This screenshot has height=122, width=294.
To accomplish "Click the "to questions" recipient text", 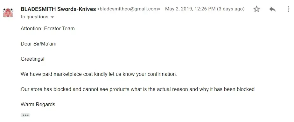I will pyautogui.click(x=34, y=17).
